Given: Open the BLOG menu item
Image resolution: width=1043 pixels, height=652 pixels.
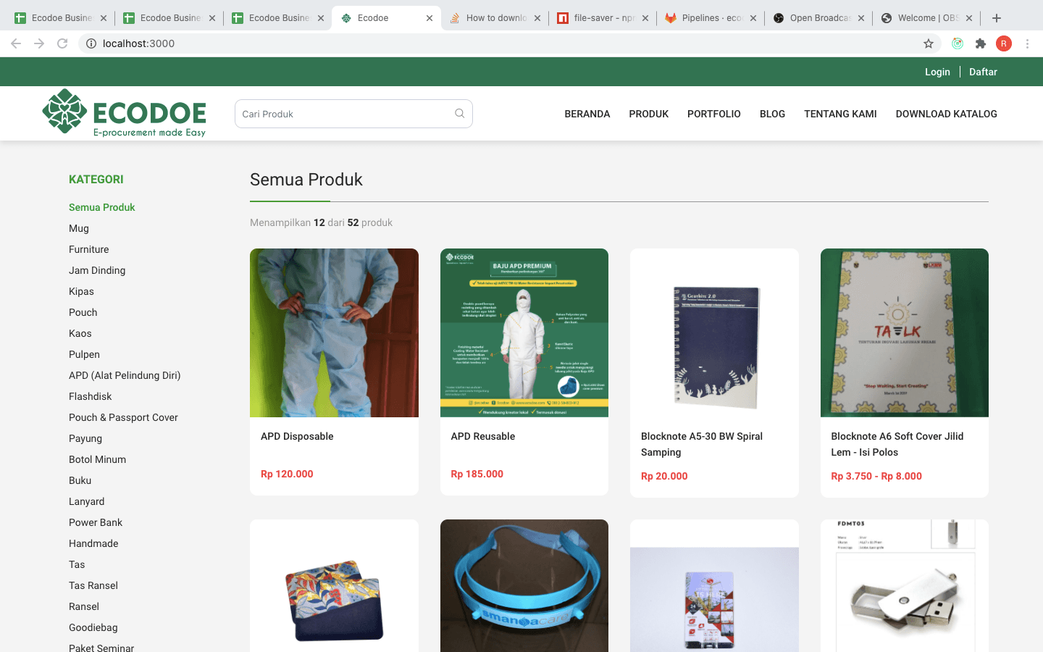Looking at the screenshot, I should coord(772,114).
